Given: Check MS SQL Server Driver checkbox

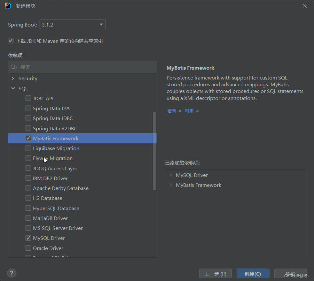Looking at the screenshot, I should [x=28, y=228].
